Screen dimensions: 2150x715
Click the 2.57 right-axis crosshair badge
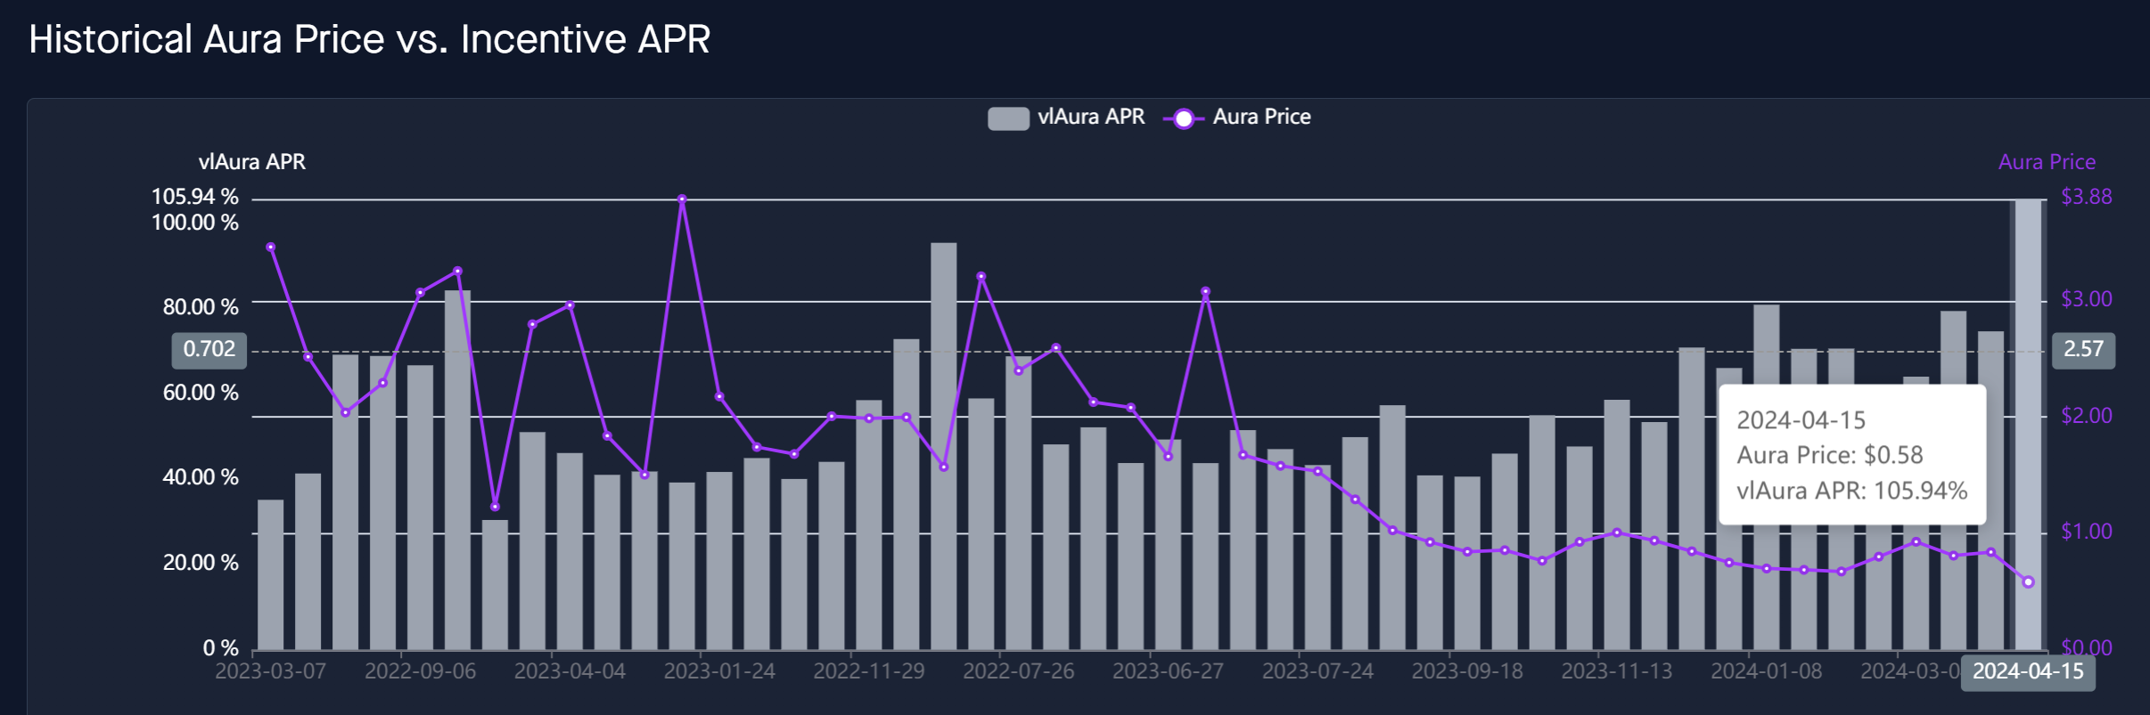pyautogui.click(x=2083, y=349)
